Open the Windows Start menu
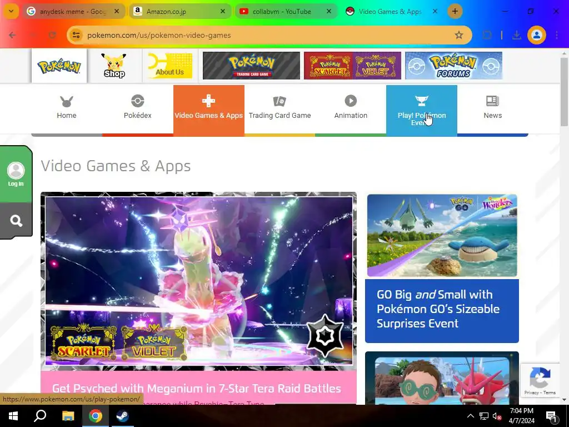569x427 pixels. coord(13,416)
